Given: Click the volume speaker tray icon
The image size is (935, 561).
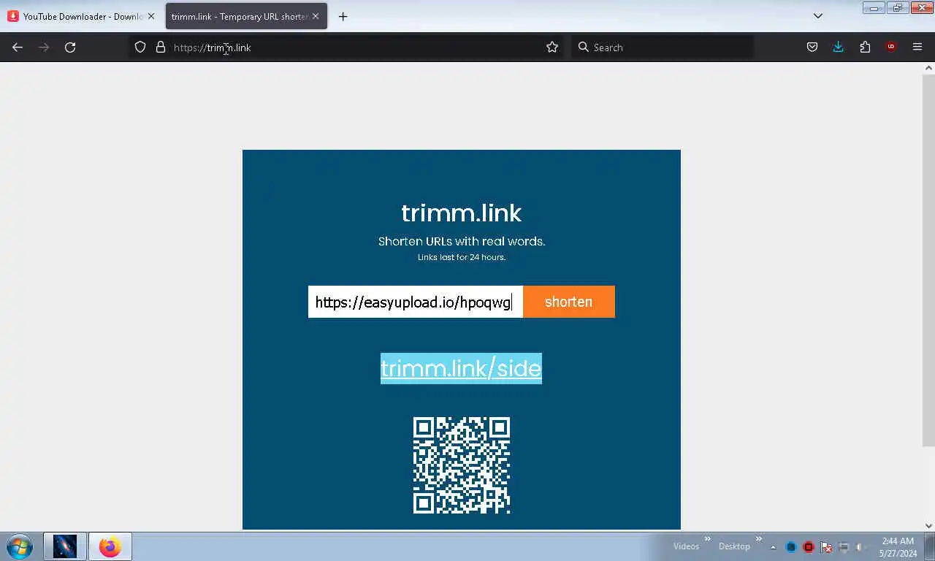Looking at the screenshot, I should click(x=861, y=547).
